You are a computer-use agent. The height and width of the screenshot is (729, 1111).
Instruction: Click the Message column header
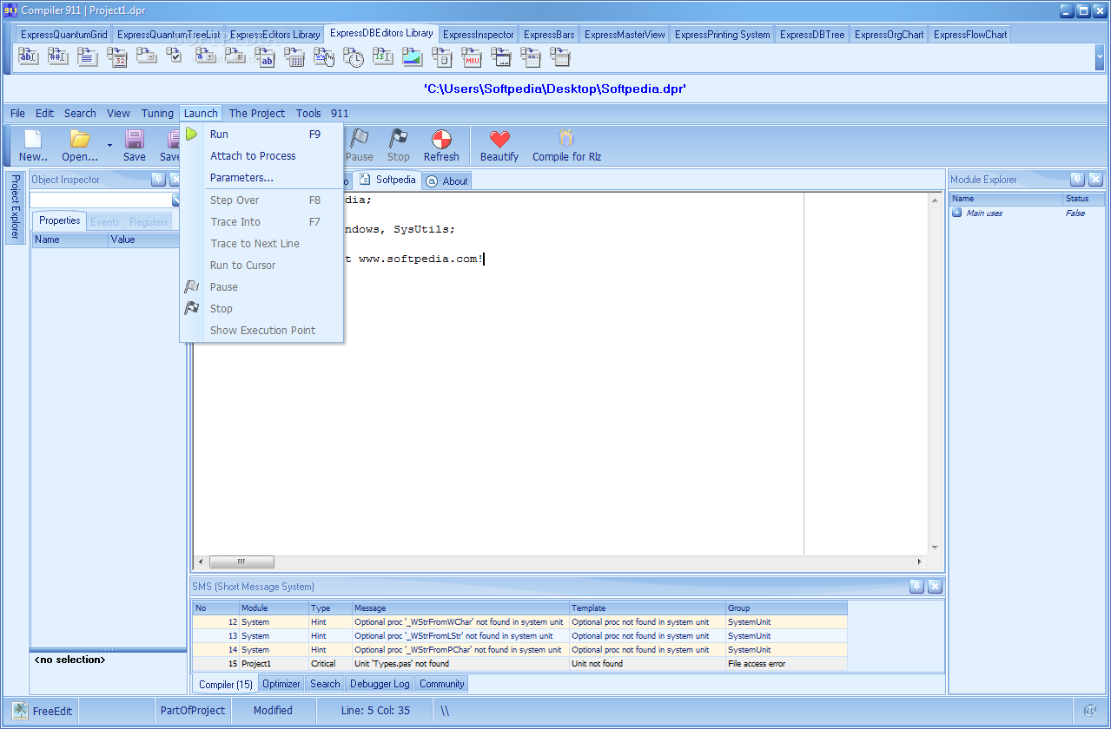(461, 607)
